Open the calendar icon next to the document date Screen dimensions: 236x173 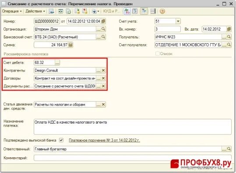pyautogui.click(x=103, y=21)
